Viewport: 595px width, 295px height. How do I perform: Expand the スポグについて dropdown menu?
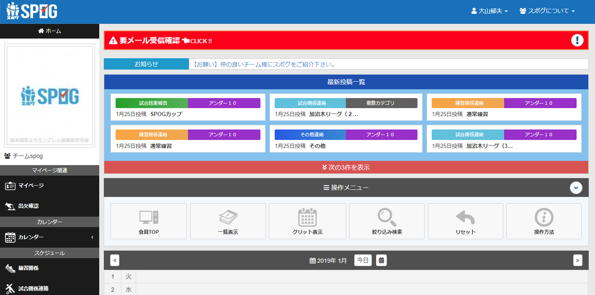click(547, 11)
